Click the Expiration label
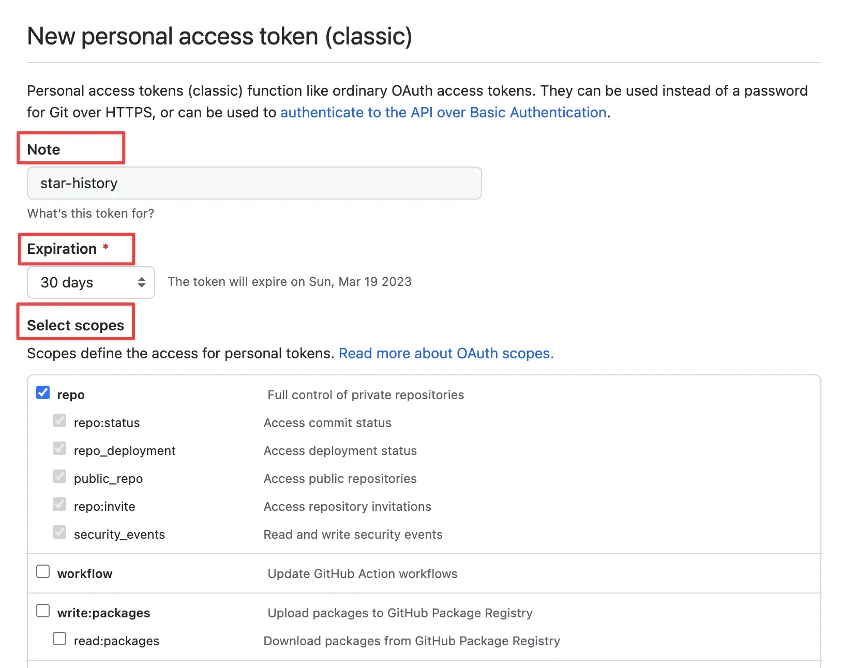The image size is (841, 668). (x=62, y=249)
